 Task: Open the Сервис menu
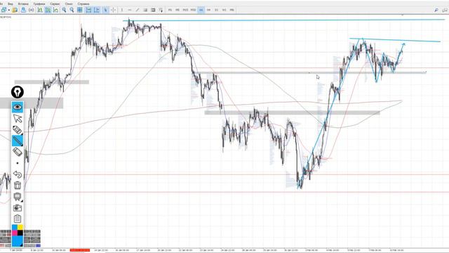[55, 4]
